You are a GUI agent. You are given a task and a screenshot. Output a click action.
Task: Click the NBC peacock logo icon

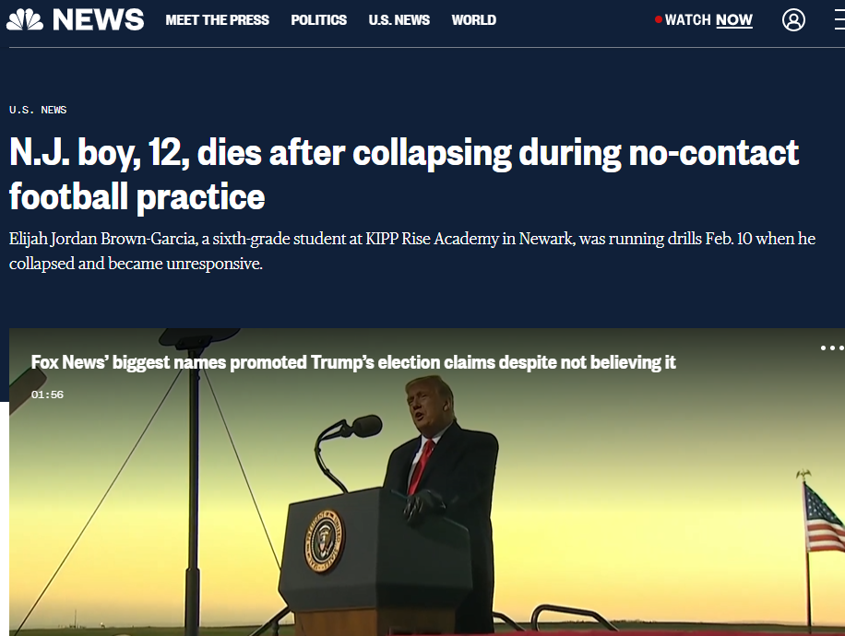(25, 20)
